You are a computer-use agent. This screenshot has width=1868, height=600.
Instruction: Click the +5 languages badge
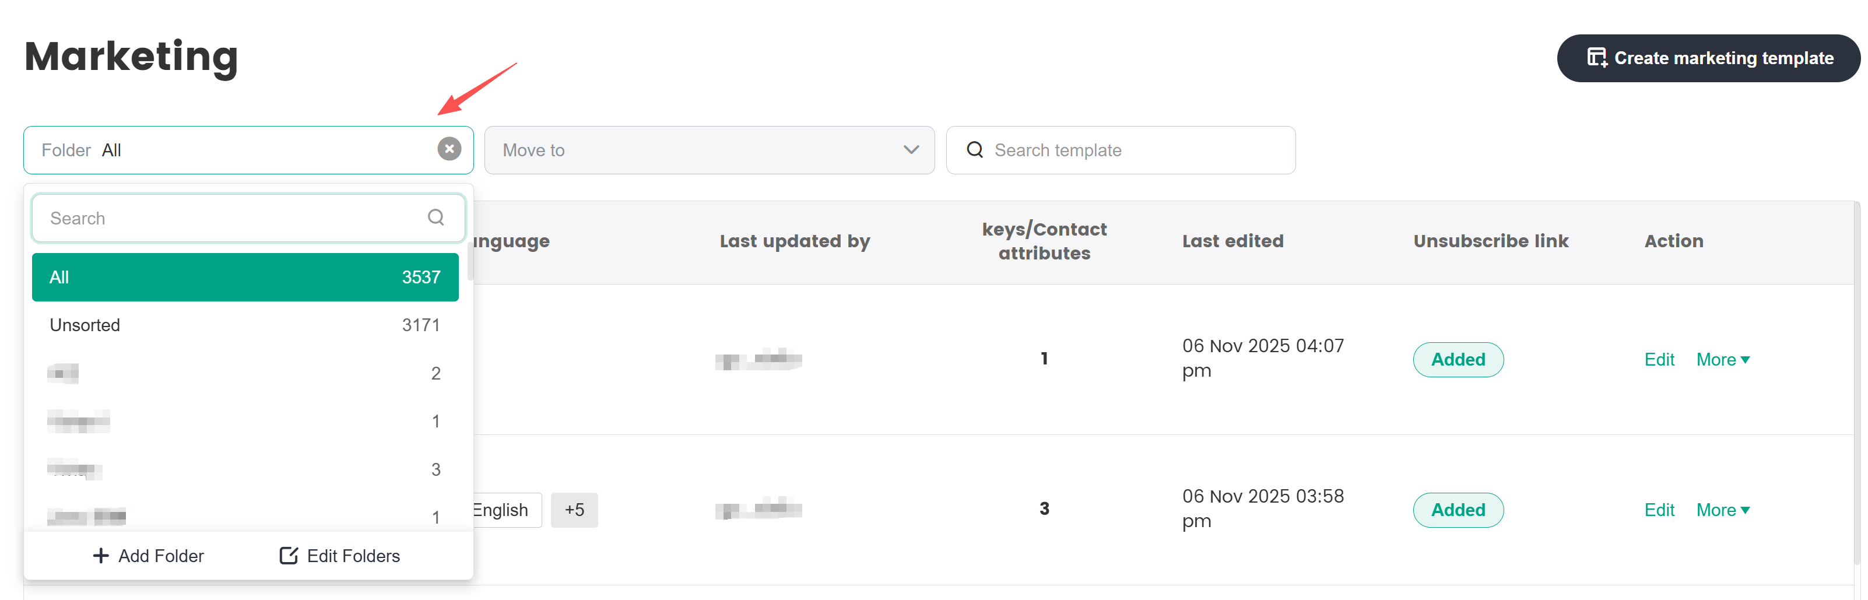coord(574,510)
